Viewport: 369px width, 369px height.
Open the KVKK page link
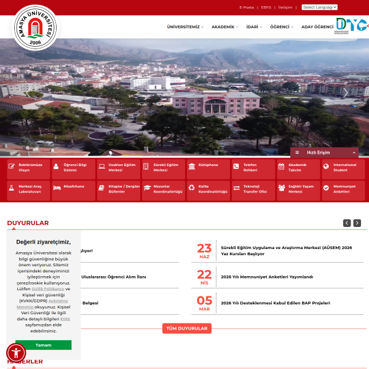[x=65, y=319]
